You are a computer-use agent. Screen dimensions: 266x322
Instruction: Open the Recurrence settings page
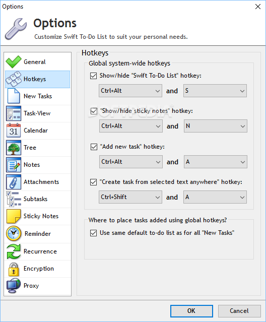tap(38, 251)
